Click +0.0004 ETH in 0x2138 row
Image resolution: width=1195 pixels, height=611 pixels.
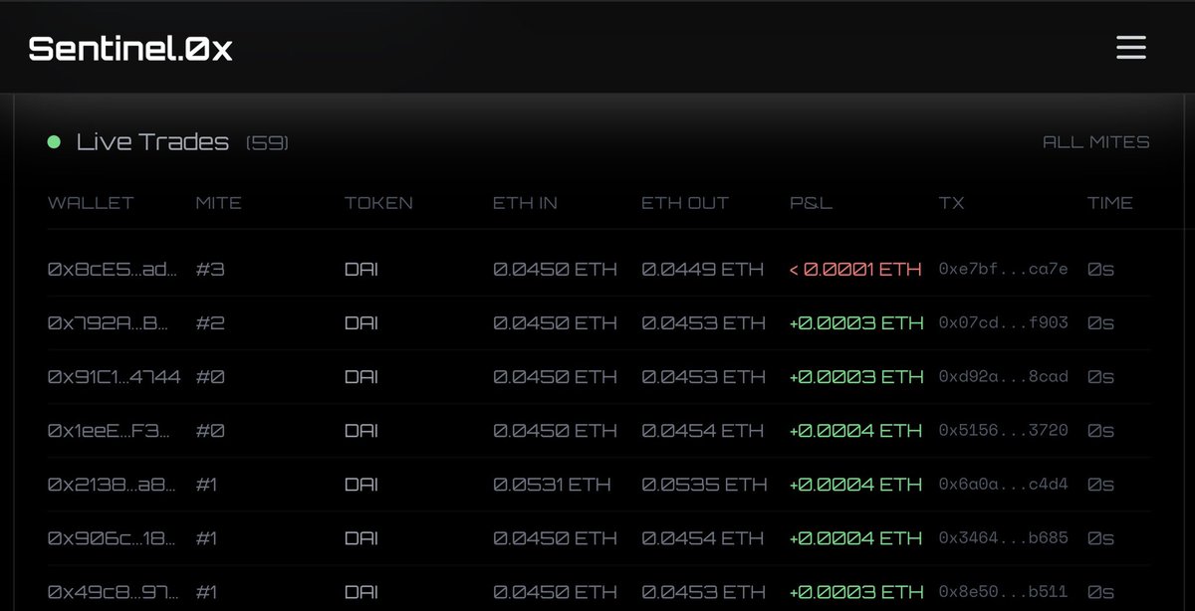(856, 485)
